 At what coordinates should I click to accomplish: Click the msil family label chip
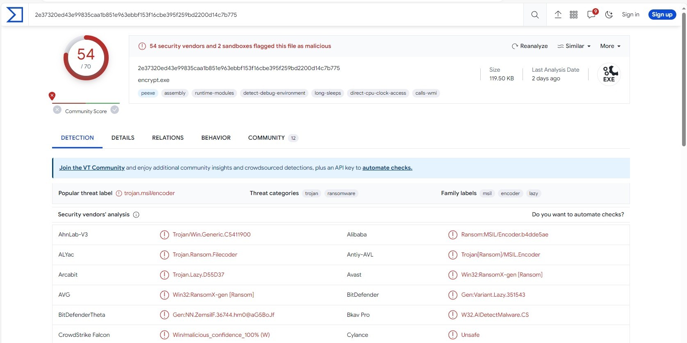point(487,193)
